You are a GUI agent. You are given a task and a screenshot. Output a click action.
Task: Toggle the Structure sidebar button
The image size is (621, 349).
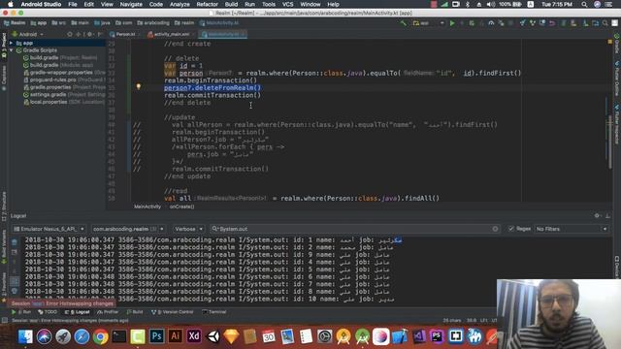(4, 206)
